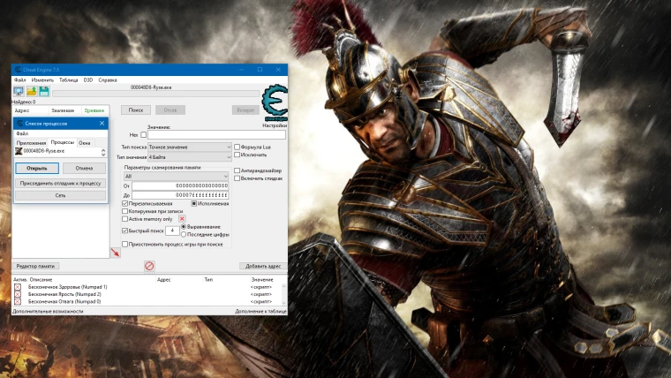This screenshot has width=671, height=378.
Task: Click Дополнительные возможности in status bar
Action: coord(48,312)
